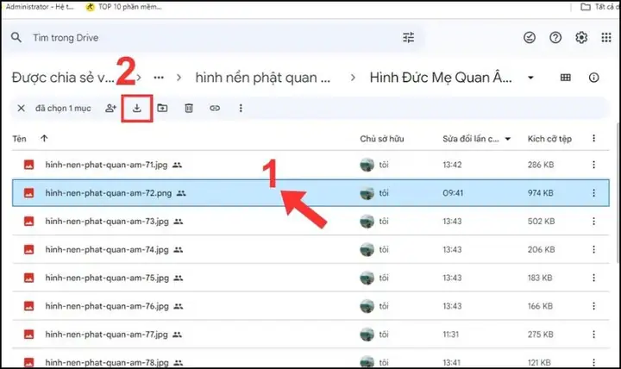Screen dimensions: 621x369
Task: Open more actions in selection toolbar
Action: pos(241,108)
